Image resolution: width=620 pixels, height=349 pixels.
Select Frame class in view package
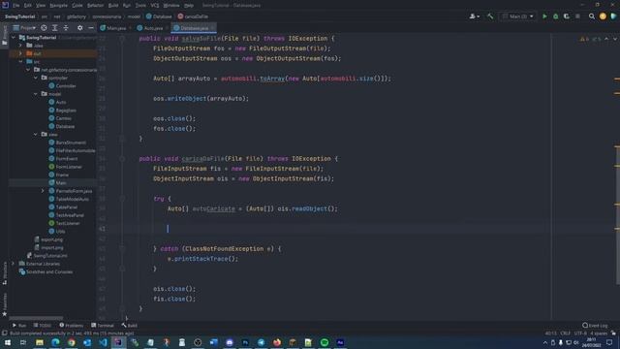coord(58,174)
